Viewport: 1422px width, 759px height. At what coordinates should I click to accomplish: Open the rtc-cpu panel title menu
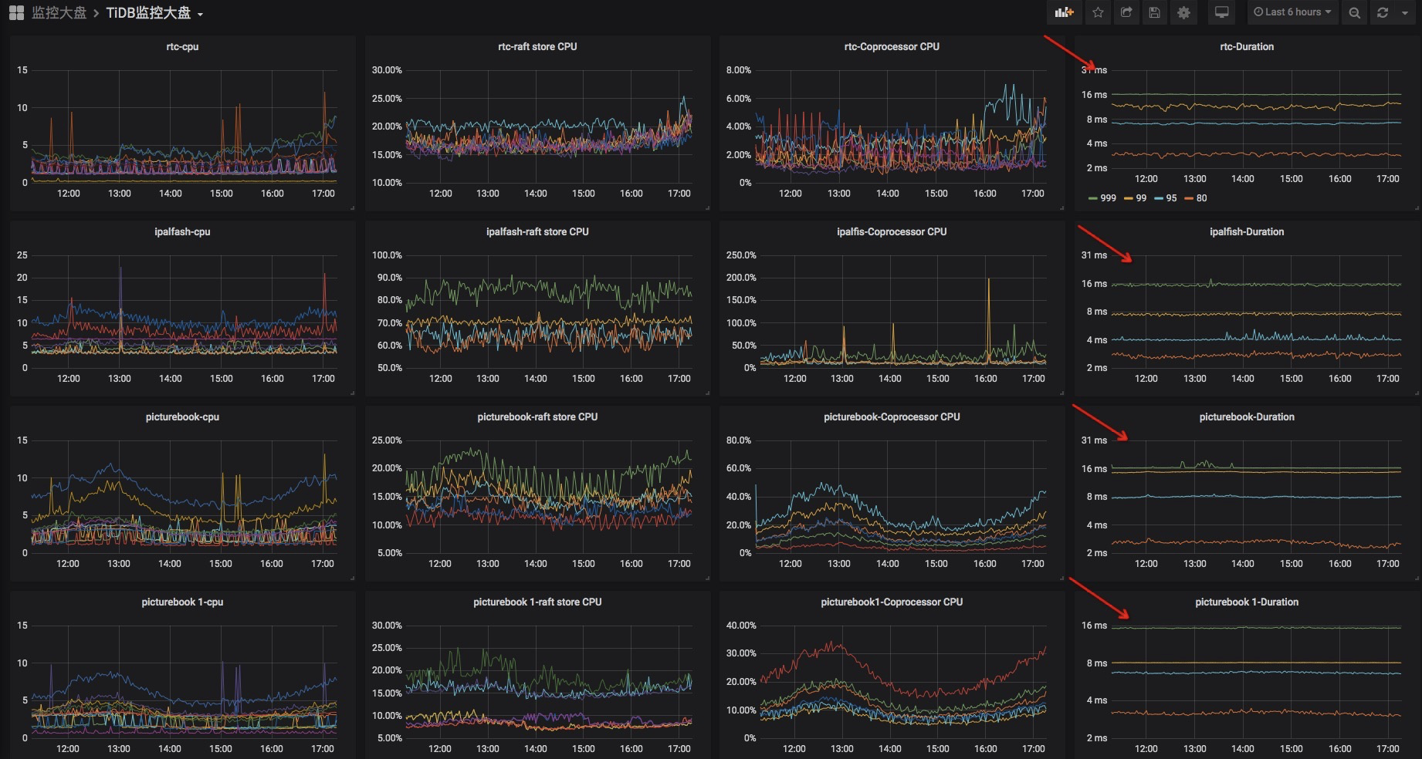(x=182, y=46)
